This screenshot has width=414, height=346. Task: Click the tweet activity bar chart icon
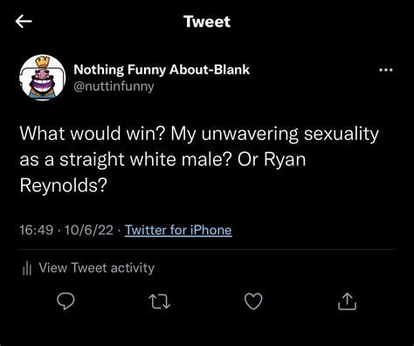point(27,268)
